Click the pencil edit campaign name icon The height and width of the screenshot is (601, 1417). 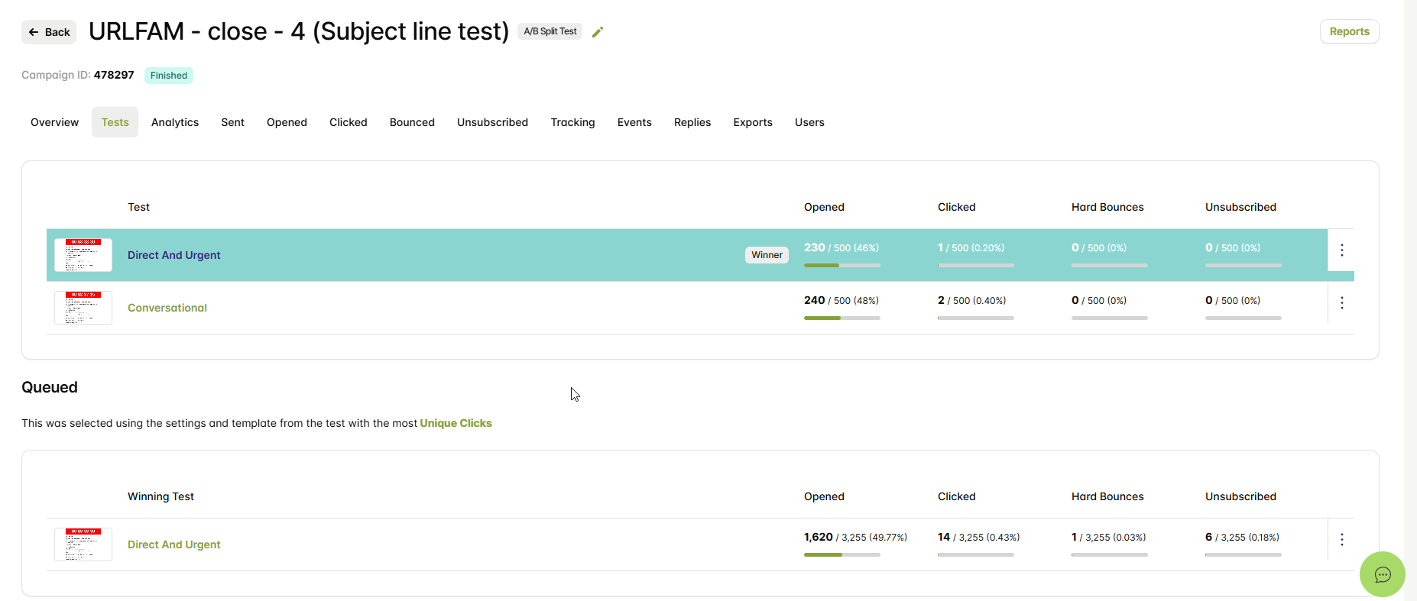(598, 31)
